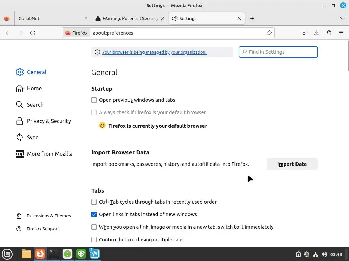Enable Confirm before closing multiple tabs
The height and width of the screenshot is (261, 349).
[94, 240]
